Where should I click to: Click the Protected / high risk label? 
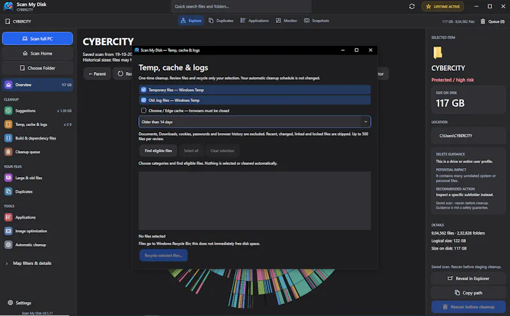(453, 80)
